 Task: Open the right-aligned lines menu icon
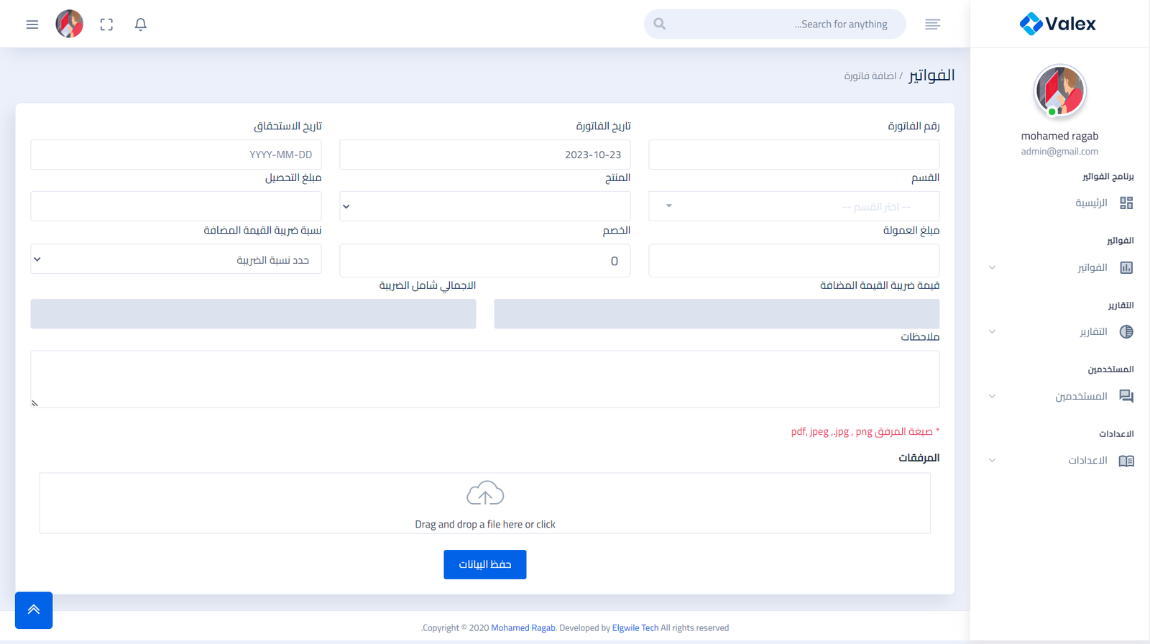932,24
